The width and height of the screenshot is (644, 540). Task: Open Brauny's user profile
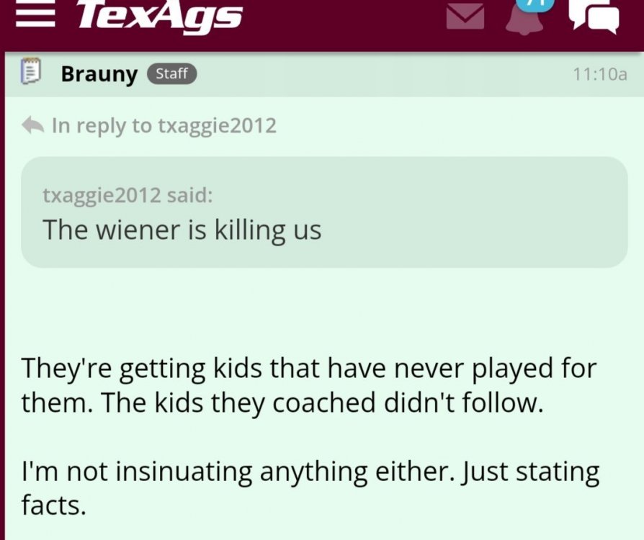[x=99, y=73]
